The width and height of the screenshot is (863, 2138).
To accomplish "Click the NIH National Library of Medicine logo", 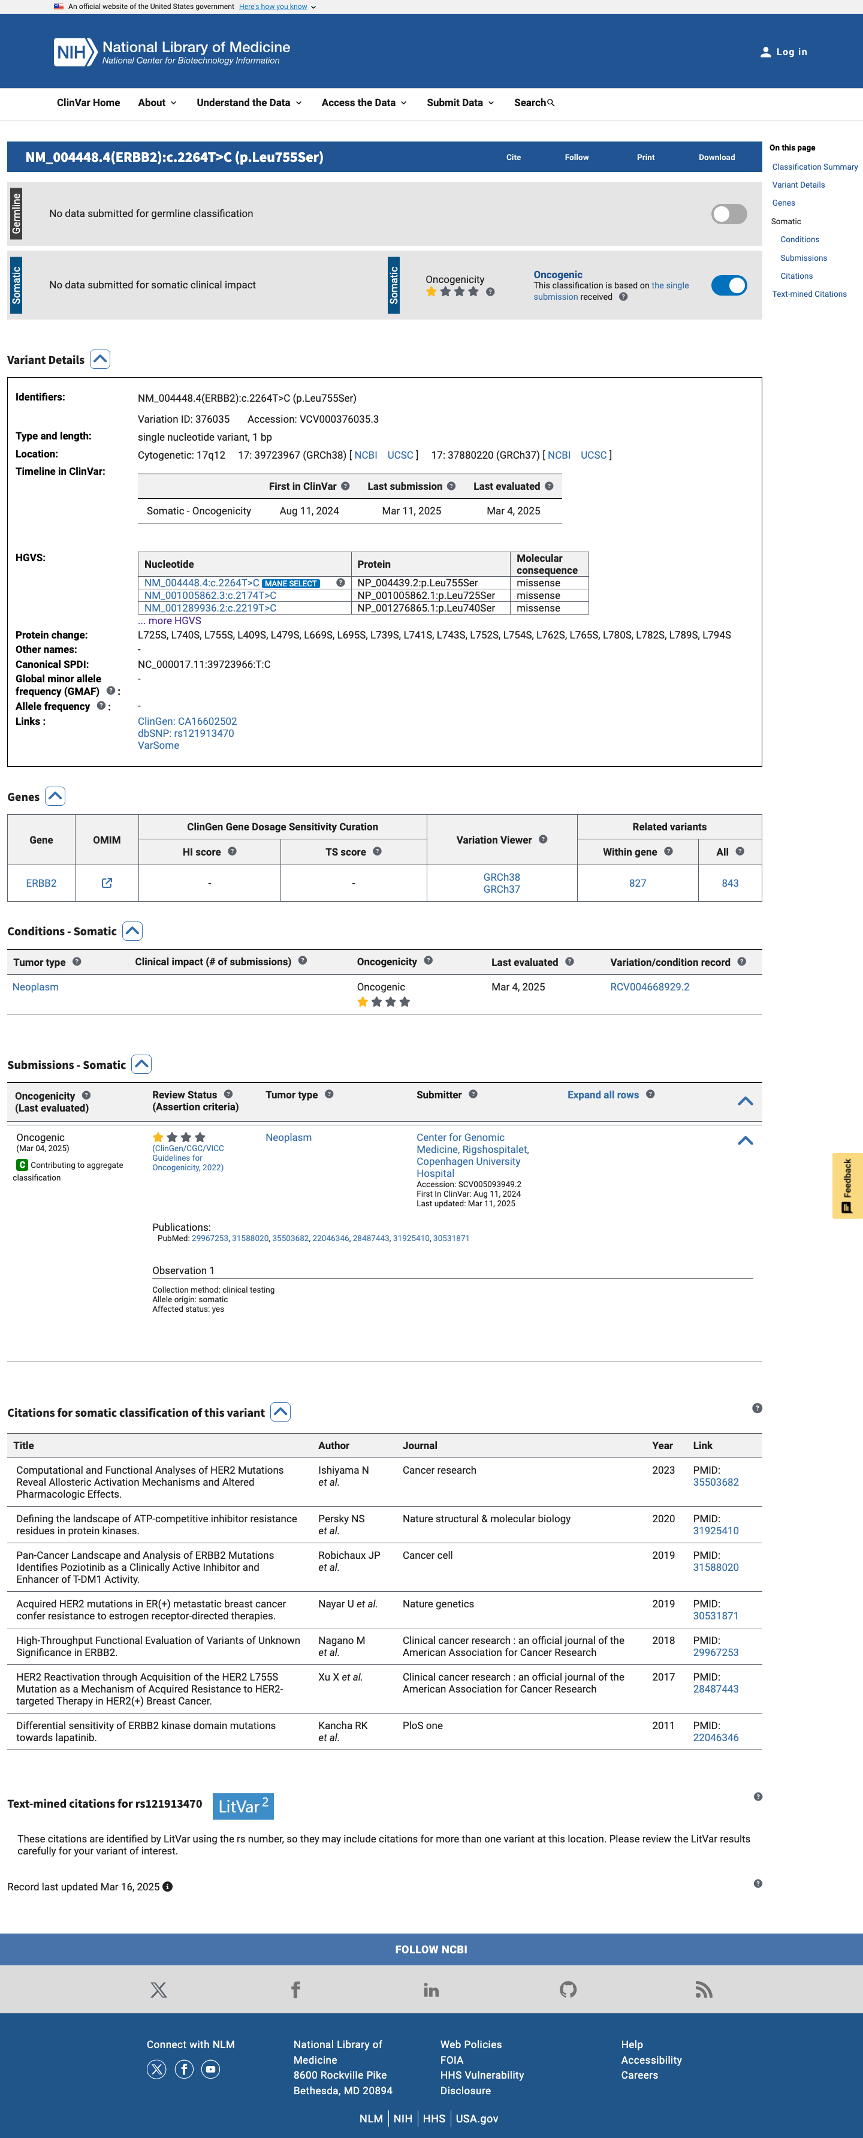I will click(x=172, y=52).
